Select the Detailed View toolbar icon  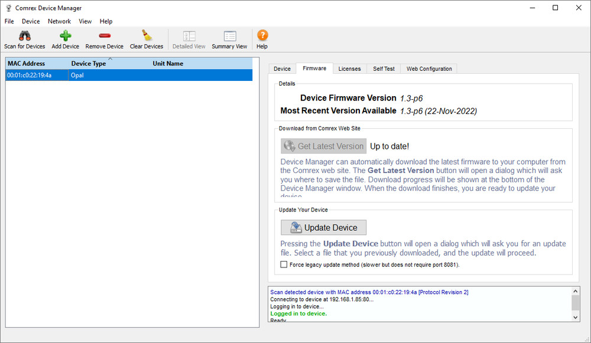pos(189,36)
